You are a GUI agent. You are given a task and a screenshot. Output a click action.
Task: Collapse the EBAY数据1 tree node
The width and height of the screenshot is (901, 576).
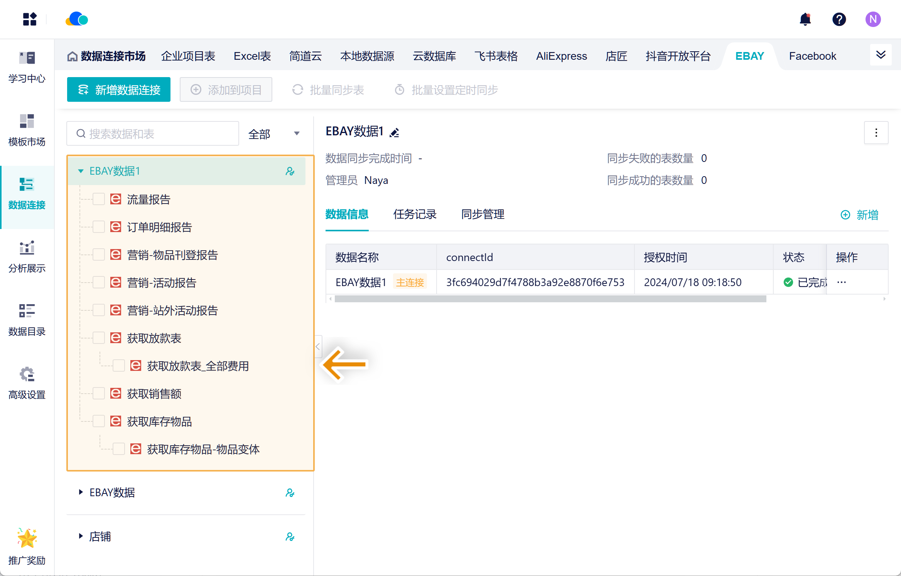(x=81, y=171)
